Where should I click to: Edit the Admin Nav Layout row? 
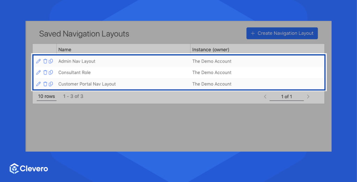[x=38, y=61]
